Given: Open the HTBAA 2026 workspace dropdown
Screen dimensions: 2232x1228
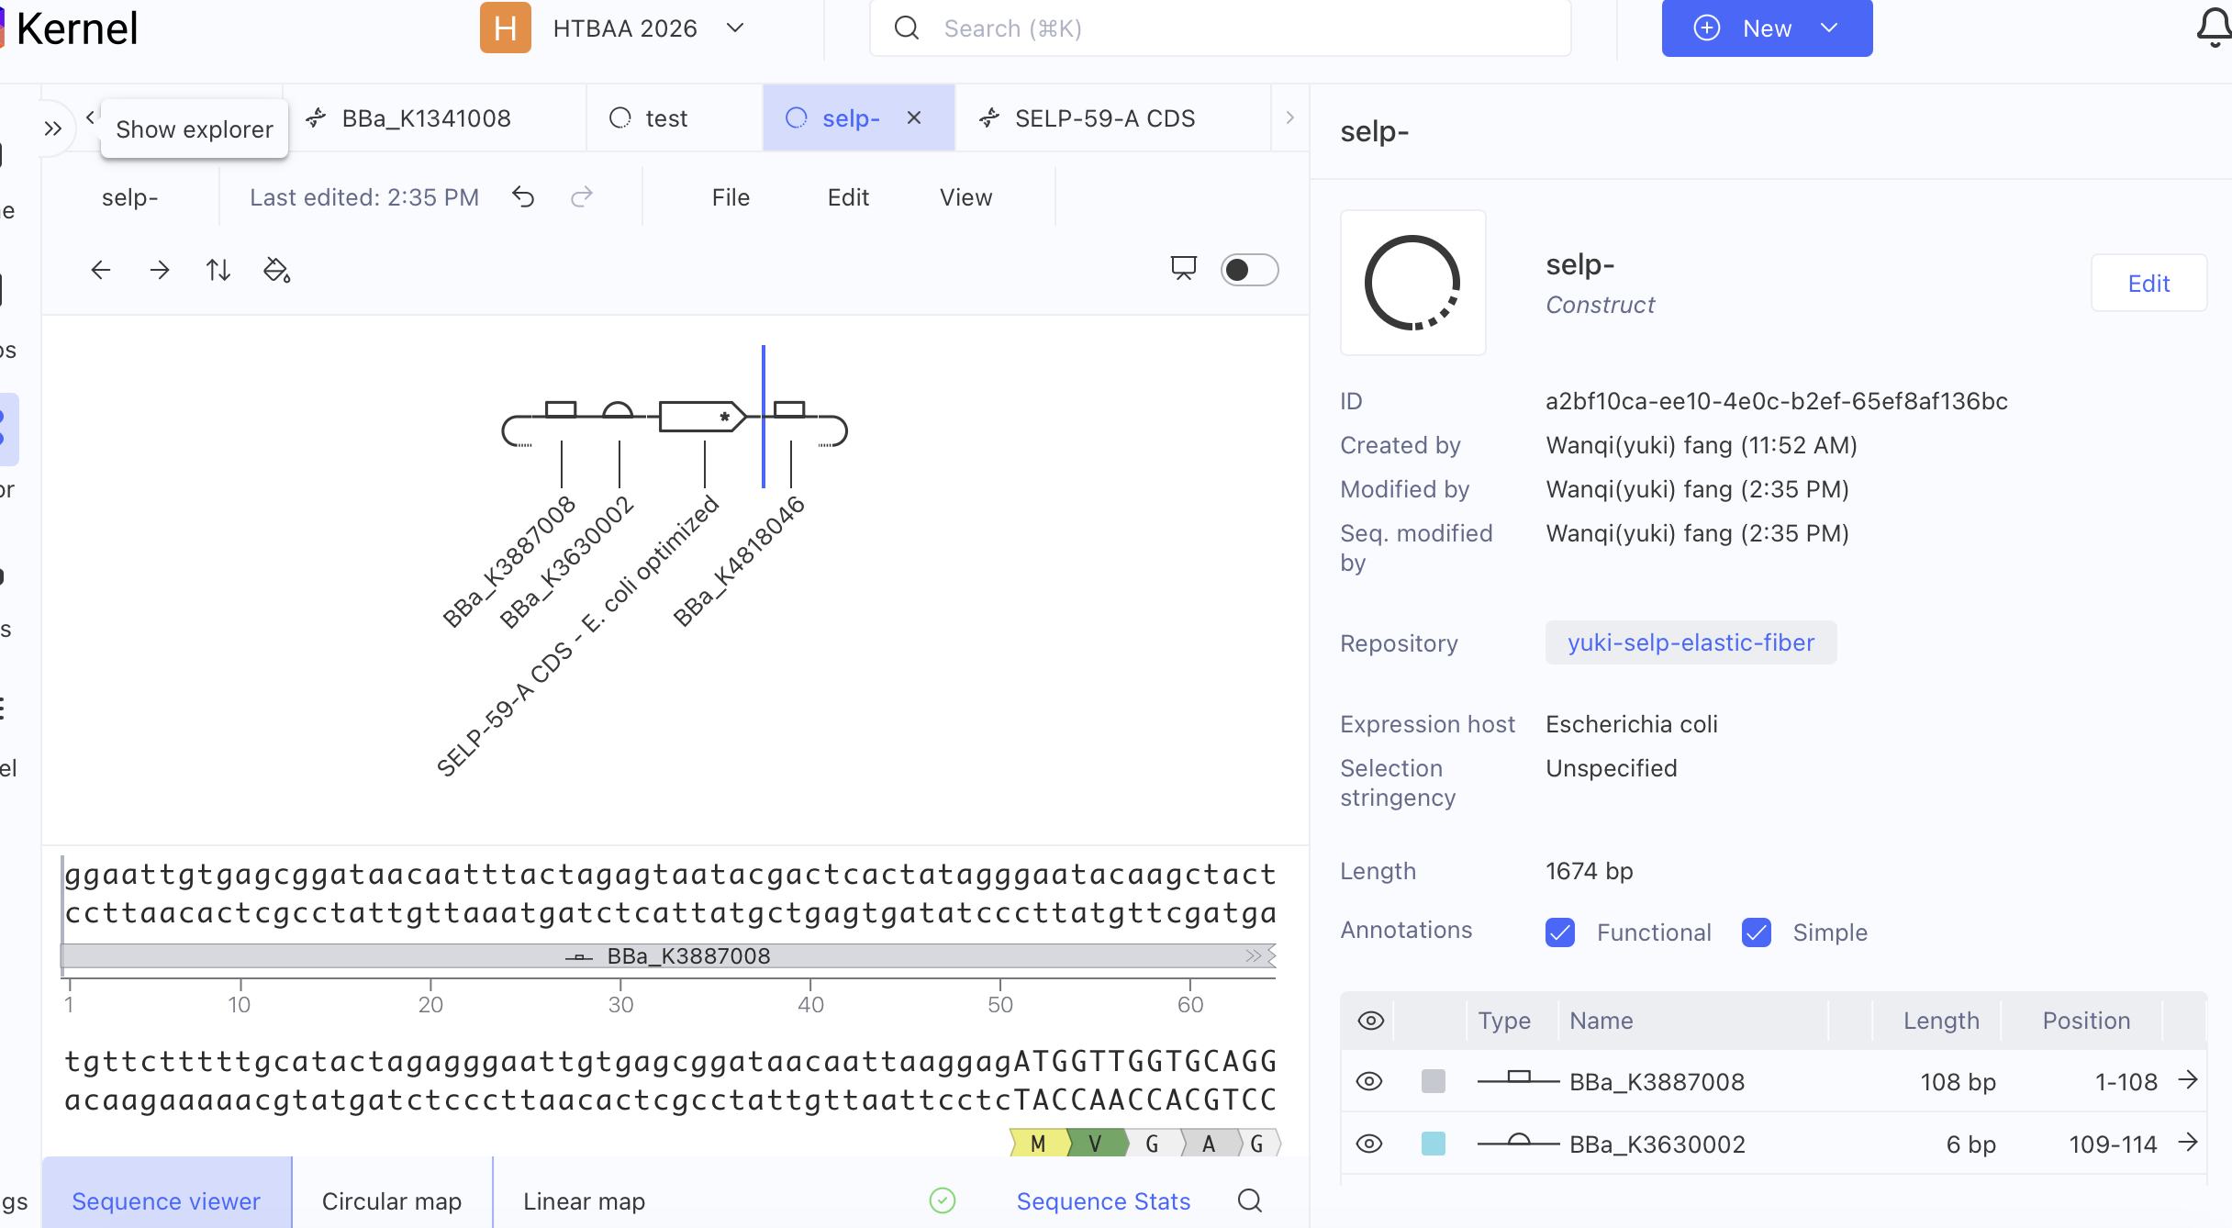Looking at the screenshot, I should [649, 28].
